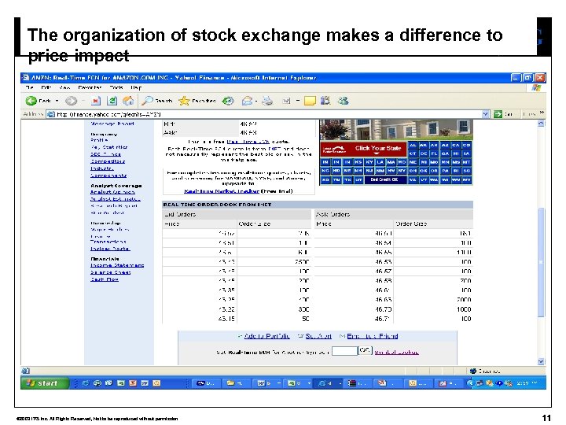Click the Bad Credit OK ad button
This screenshot has height=425, width=566.
[x=384, y=179]
